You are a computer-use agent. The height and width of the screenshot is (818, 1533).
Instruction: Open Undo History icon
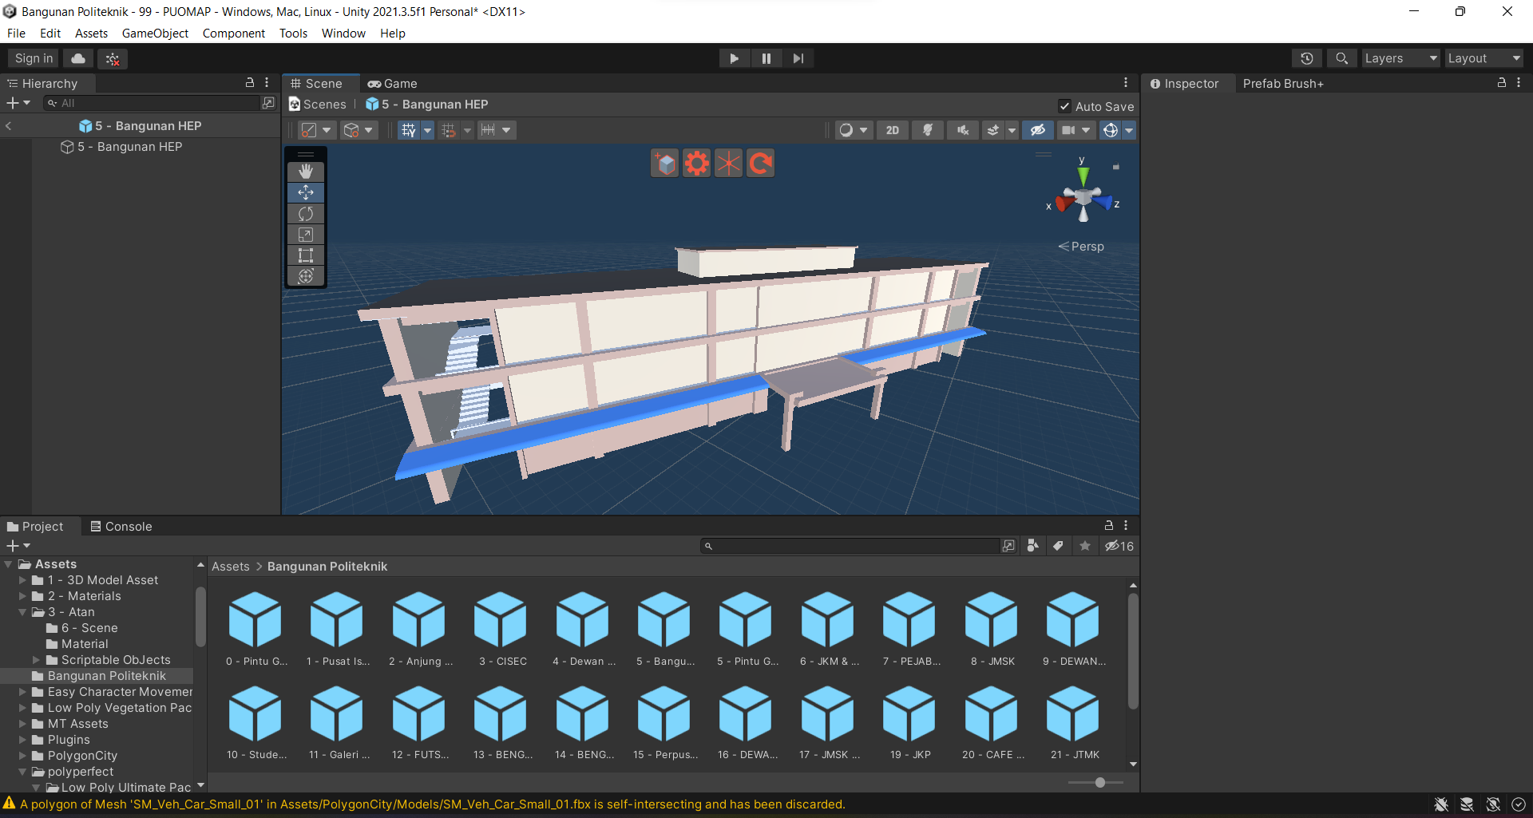point(1307,58)
